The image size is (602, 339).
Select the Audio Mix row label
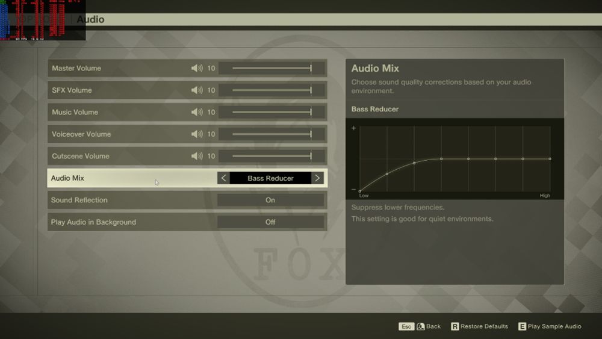coord(67,178)
